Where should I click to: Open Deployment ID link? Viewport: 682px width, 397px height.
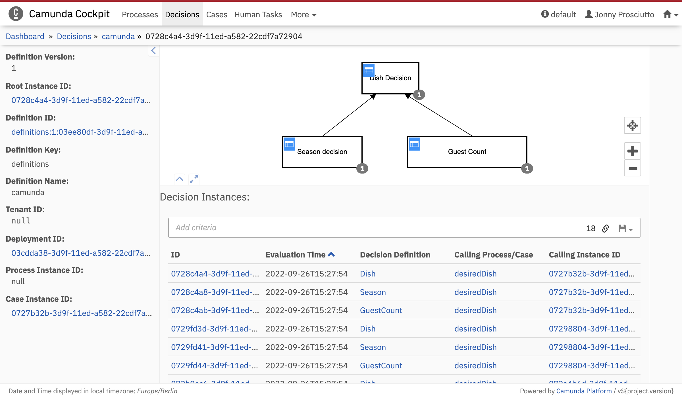[81, 253]
